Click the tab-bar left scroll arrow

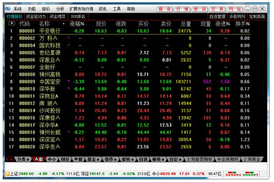pyautogui.click(x=7, y=159)
